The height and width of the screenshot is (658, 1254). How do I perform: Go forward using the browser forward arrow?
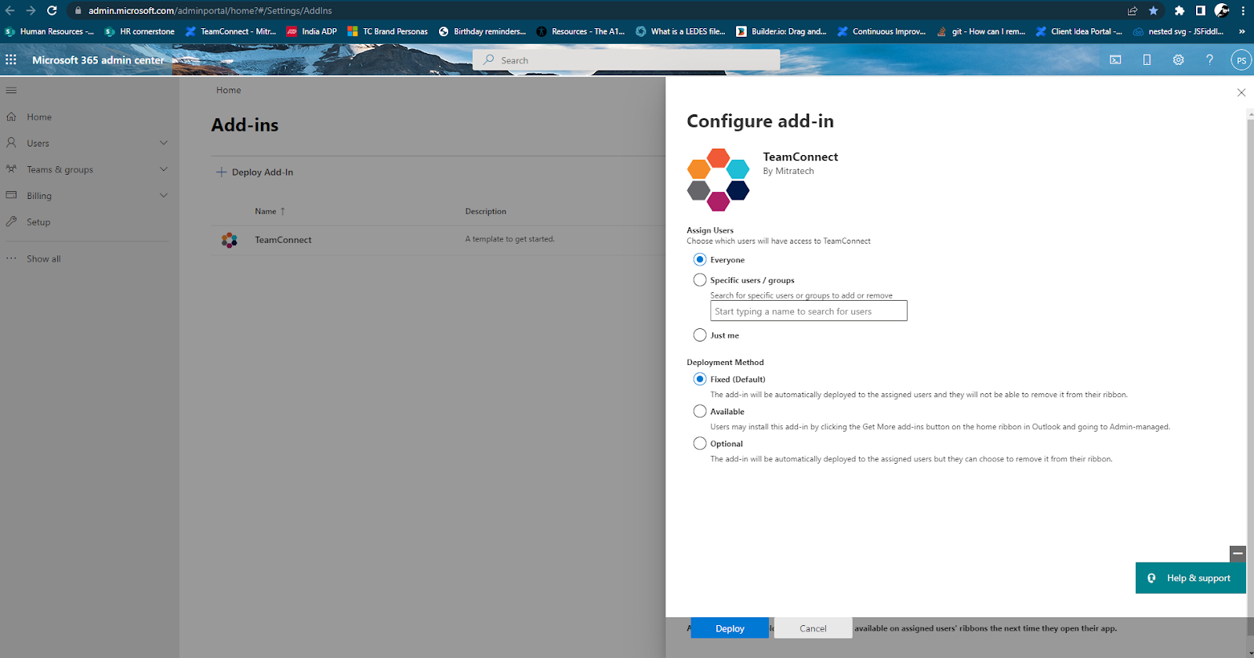point(31,10)
